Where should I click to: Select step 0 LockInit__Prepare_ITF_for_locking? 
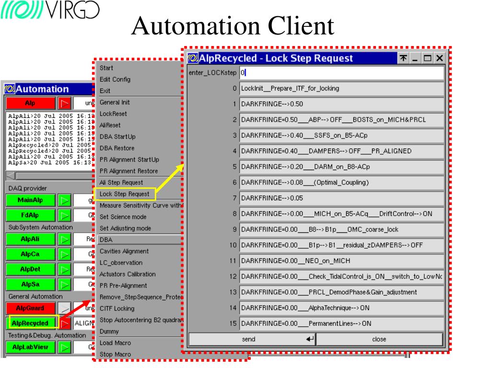341,89
